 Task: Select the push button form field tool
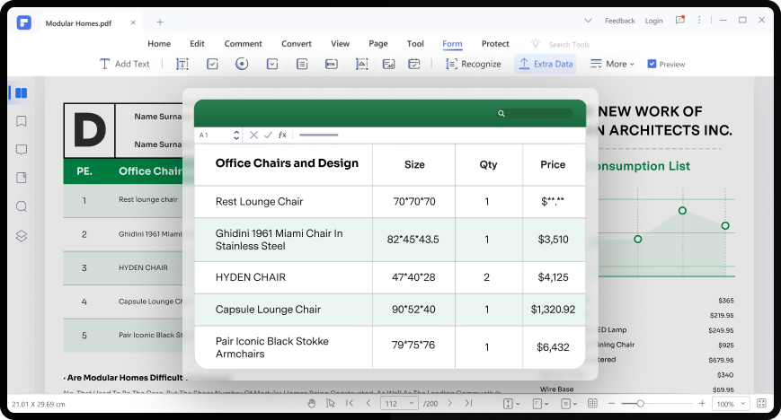coord(332,64)
